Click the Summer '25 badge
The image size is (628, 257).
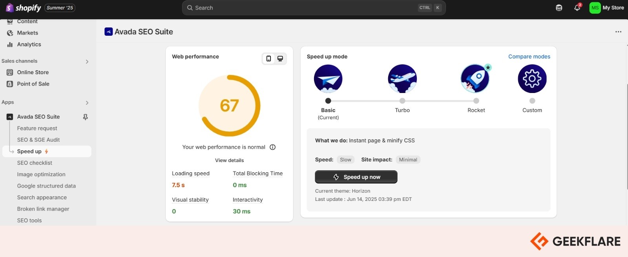click(x=60, y=8)
